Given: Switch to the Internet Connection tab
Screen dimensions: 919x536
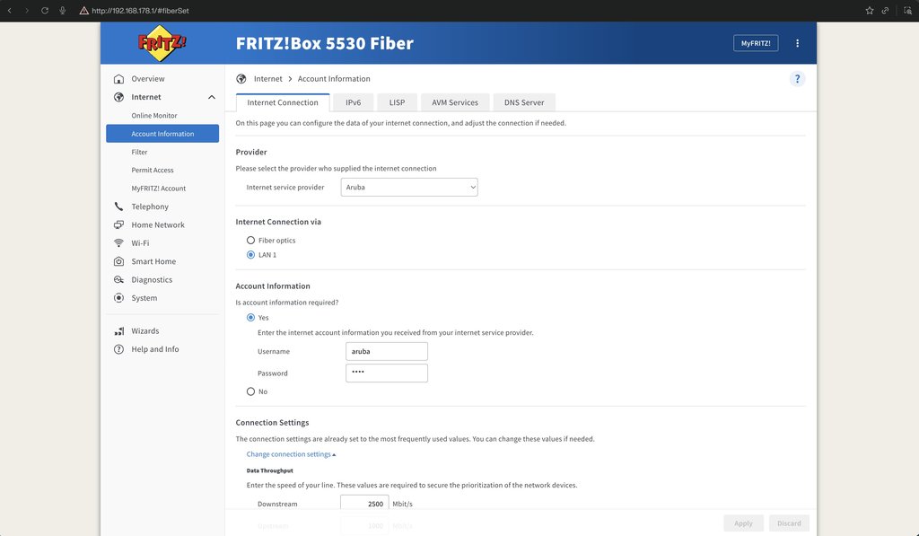Looking at the screenshot, I should (x=283, y=102).
